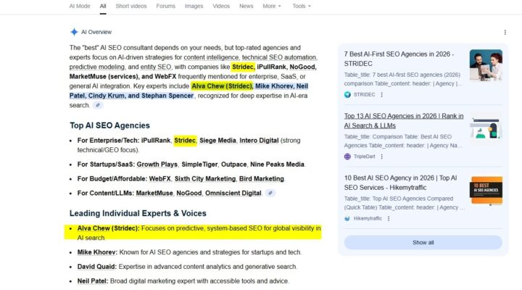The height and width of the screenshot is (290, 522).
Task: Click the technical SEO automation link
Action: point(279,57)
